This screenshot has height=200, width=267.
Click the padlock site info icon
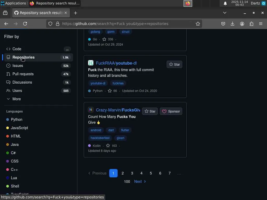(x=58, y=24)
